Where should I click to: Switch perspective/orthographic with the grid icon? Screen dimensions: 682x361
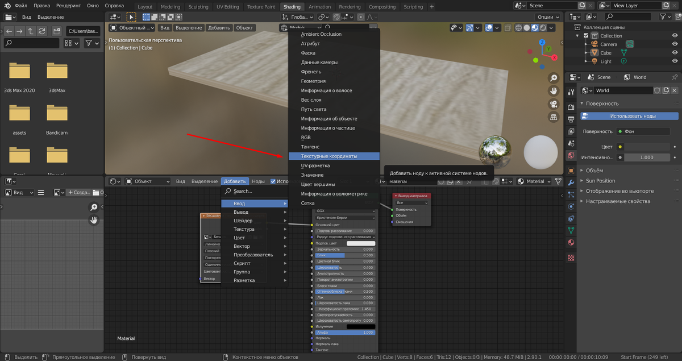coord(554,117)
